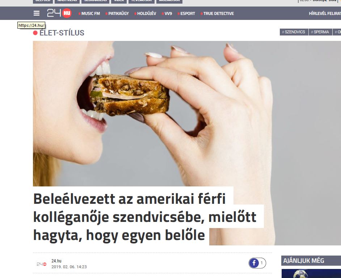Click the article headline text
Viewport: 341px width, 278px height.
click(145, 217)
